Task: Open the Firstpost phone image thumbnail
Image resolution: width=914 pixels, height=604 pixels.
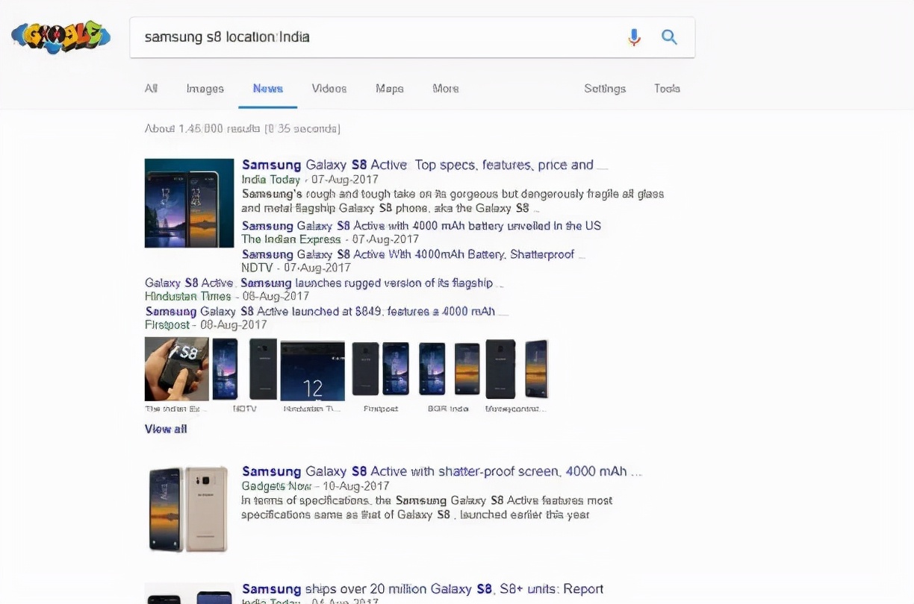Action: 380,369
